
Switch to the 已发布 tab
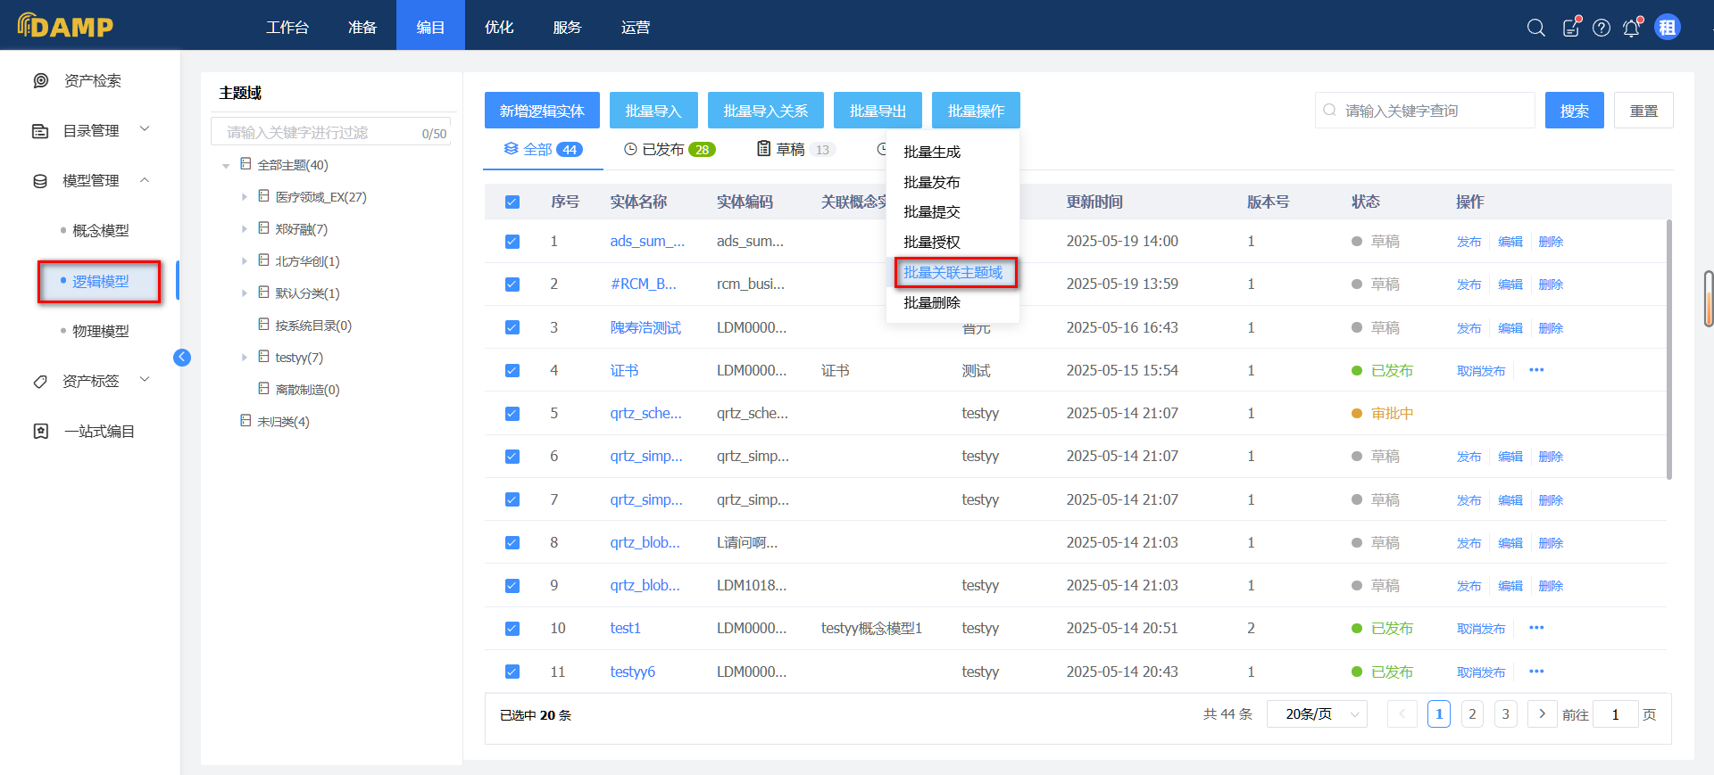pos(669,150)
